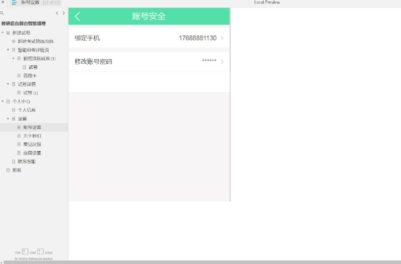401x264 pixels.
Task: Open 预览排版试卷 (1) page
Action: (x=40, y=58)
